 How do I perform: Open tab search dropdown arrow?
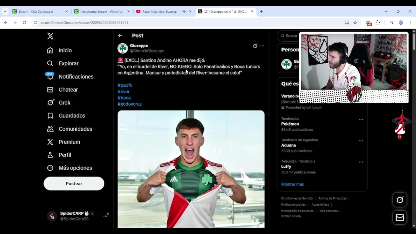pos(5,11)
